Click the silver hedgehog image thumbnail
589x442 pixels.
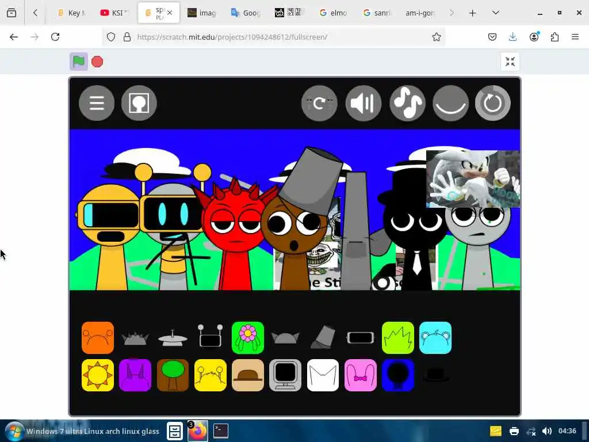tap(473, 179)
